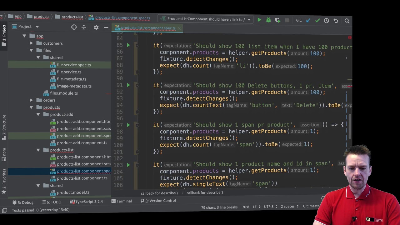
Task: Click the products breadcrumb in navigation bar
Action: click(38, 17)
